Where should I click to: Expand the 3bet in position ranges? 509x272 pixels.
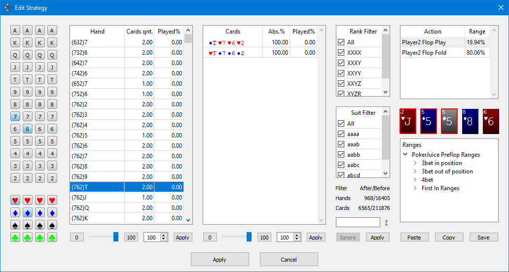[x=415, y=163]
